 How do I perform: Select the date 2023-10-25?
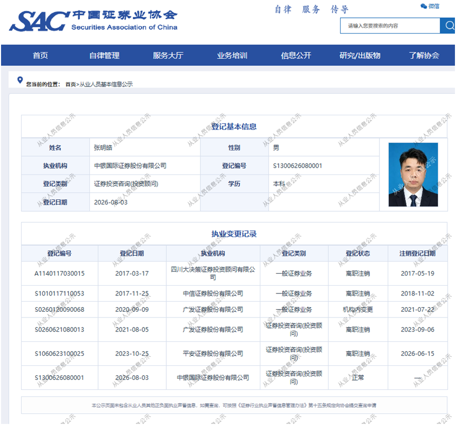[x=132, y=354]
